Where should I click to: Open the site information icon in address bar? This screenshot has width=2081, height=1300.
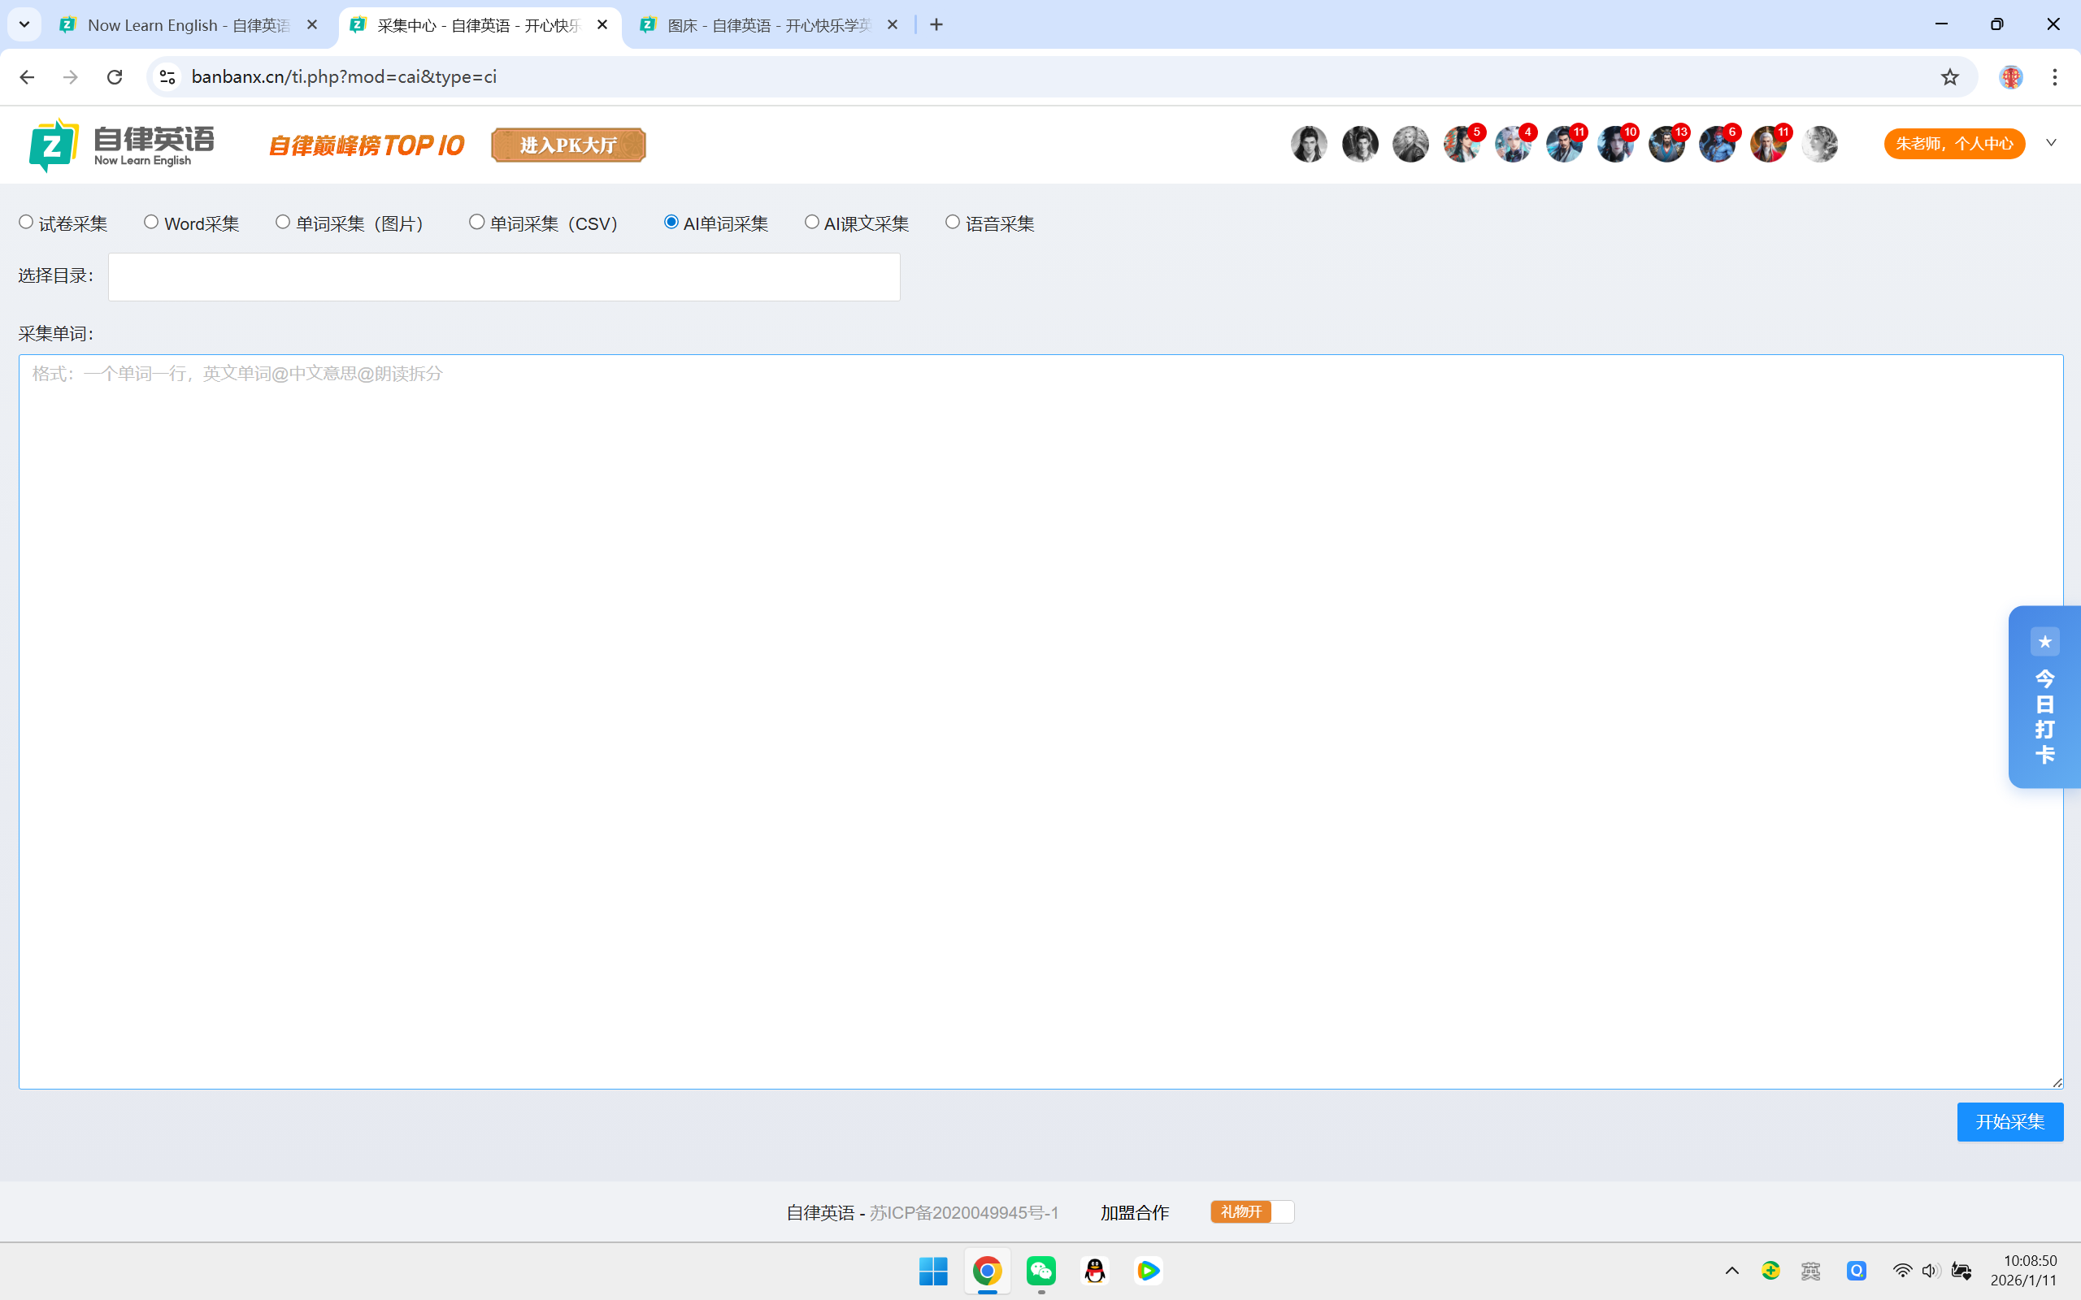[x=167, y=76]
